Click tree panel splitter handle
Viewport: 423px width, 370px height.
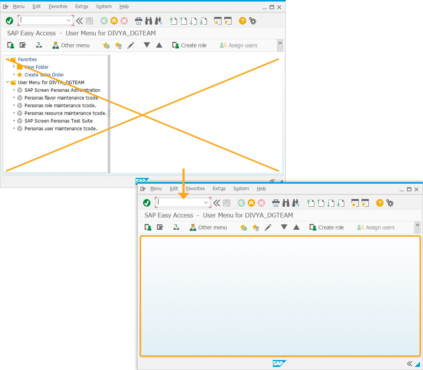click(109, 113)
